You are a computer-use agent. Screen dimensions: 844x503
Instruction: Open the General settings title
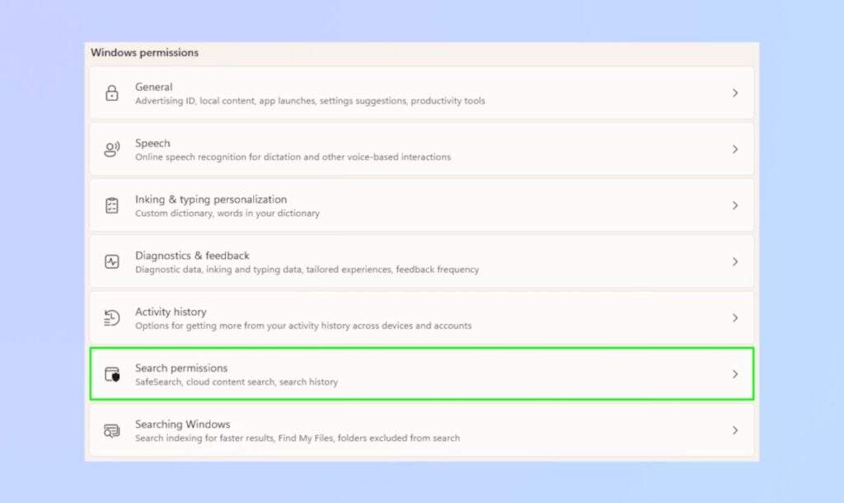click(x=154, y=87)
